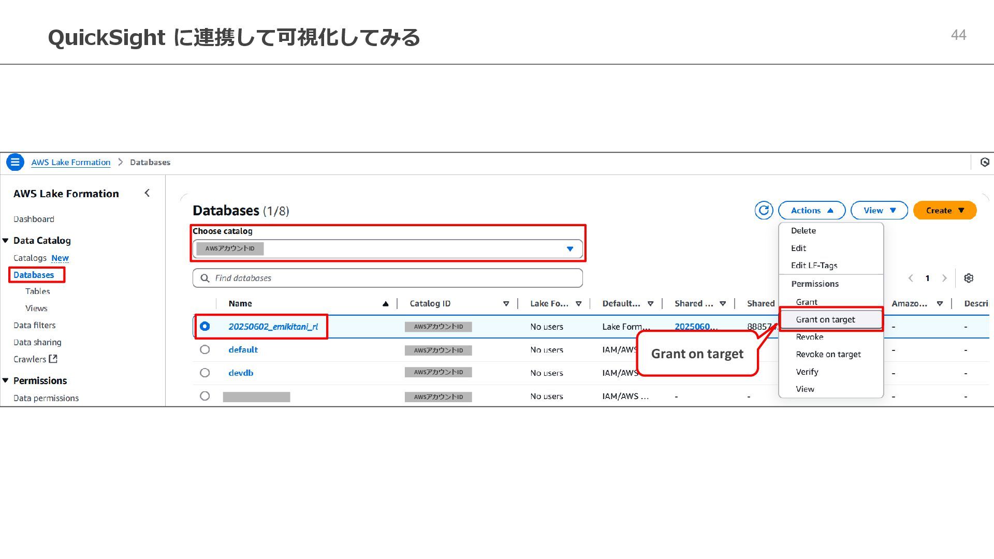This screenshot has height=559, width=994.
Task: Select the default database radio button
Action: pos(205,349)
